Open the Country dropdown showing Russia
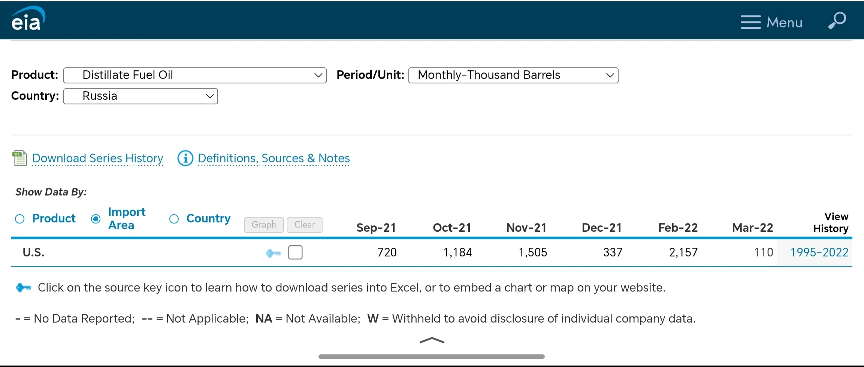The height and width of the screenshot is (367, 864). pos(141,96)
